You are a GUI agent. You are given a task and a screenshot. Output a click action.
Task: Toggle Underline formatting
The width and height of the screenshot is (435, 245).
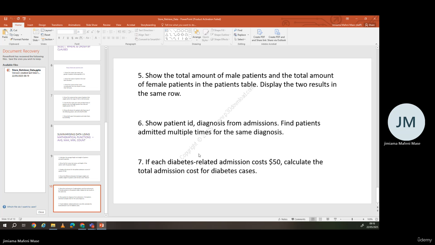coord(68,38)
